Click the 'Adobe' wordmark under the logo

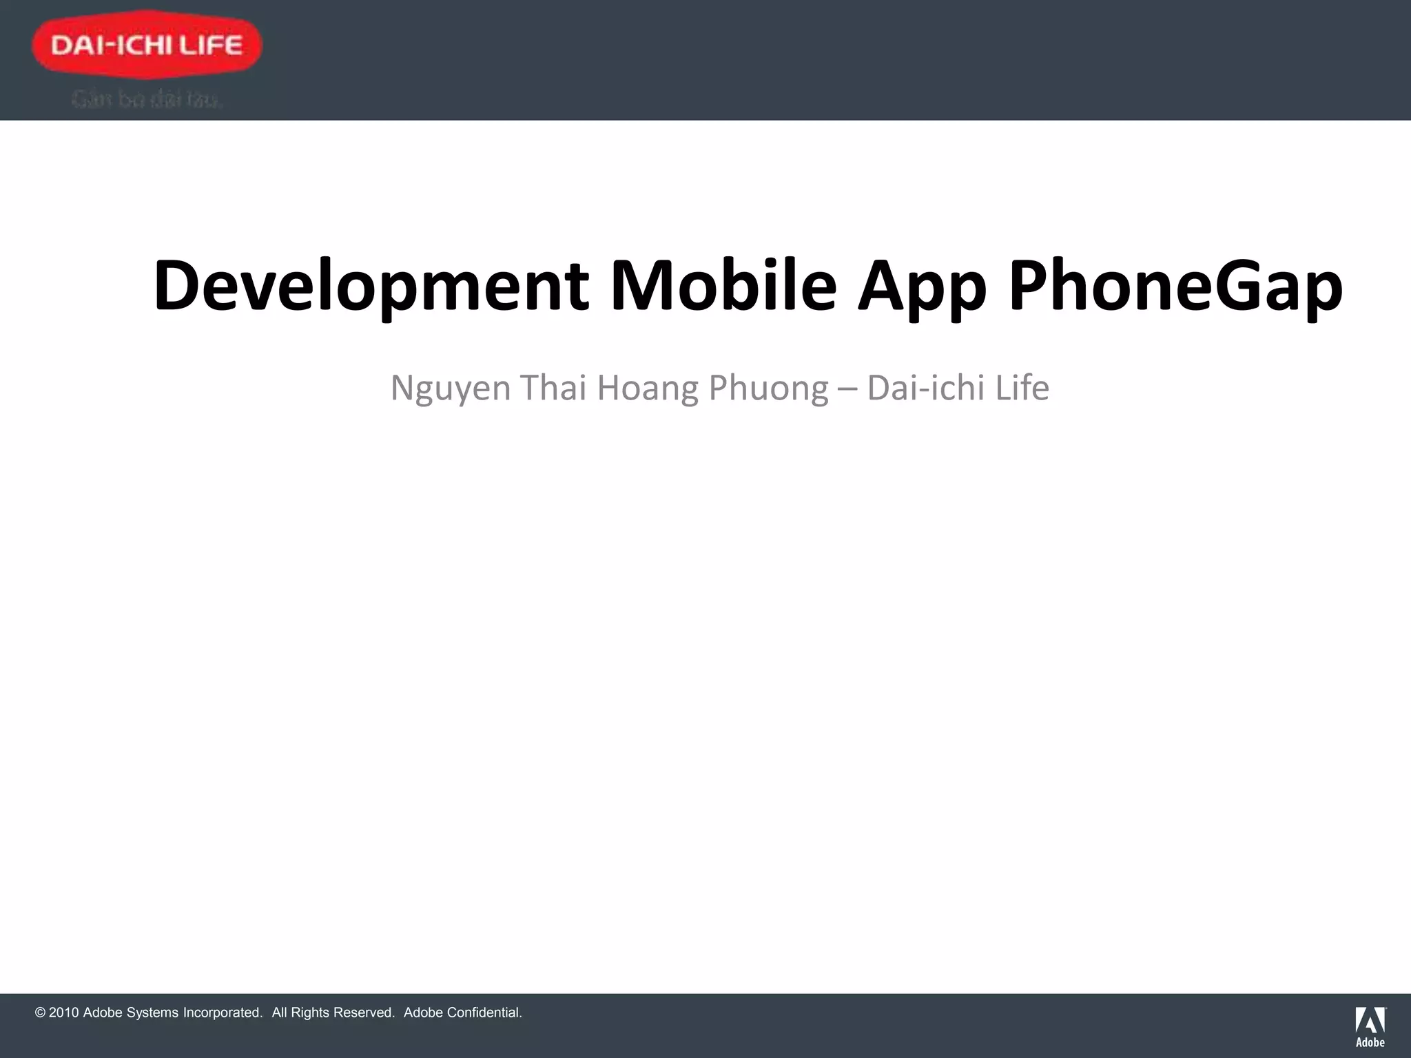pyautogui.click(x=1370, y=1043)
